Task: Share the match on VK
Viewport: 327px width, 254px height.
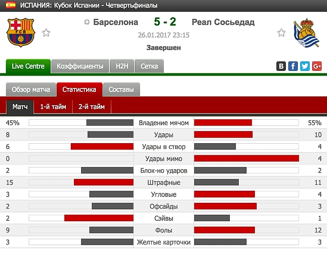Action: [x=281, y=66]
